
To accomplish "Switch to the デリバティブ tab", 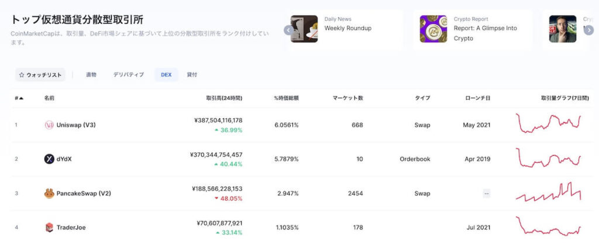I will [128, 75].
